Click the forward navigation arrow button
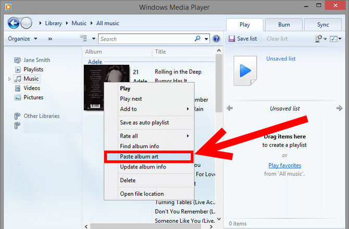 click(26, 23)
